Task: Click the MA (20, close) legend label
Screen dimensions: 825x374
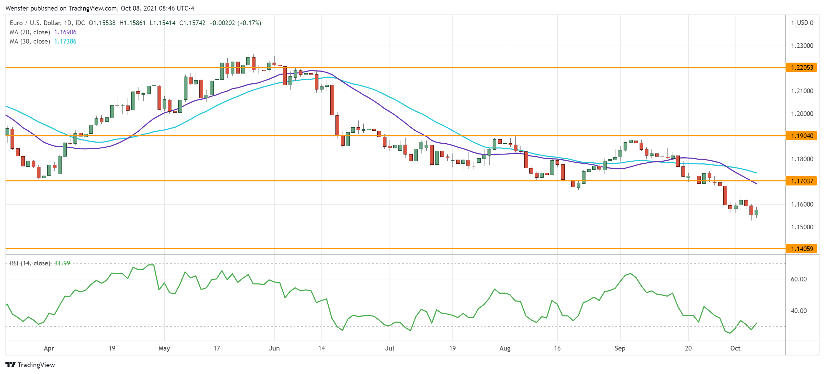Action: point(30,32)
